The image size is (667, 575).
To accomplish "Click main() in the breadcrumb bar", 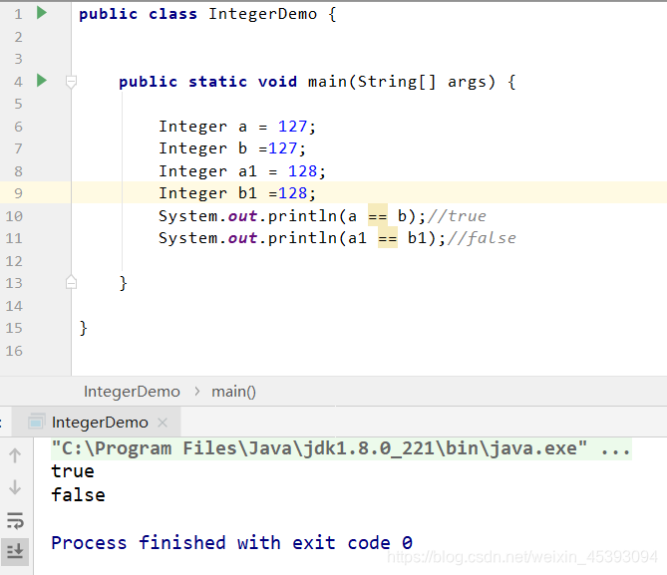I will pyautogui.click(x=234, y=392).
